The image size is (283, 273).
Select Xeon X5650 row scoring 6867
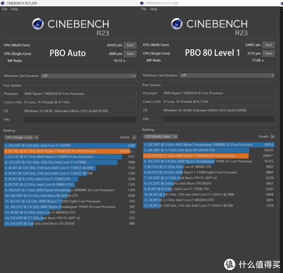[209, 183]
